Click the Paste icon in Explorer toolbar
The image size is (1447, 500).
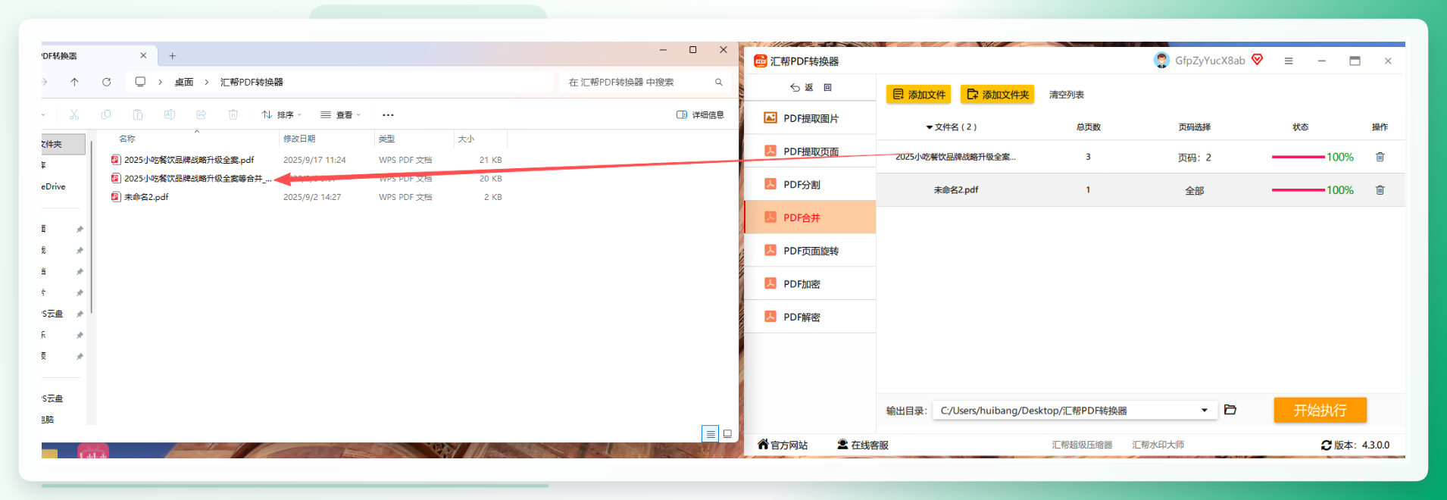tap(138, 114)
